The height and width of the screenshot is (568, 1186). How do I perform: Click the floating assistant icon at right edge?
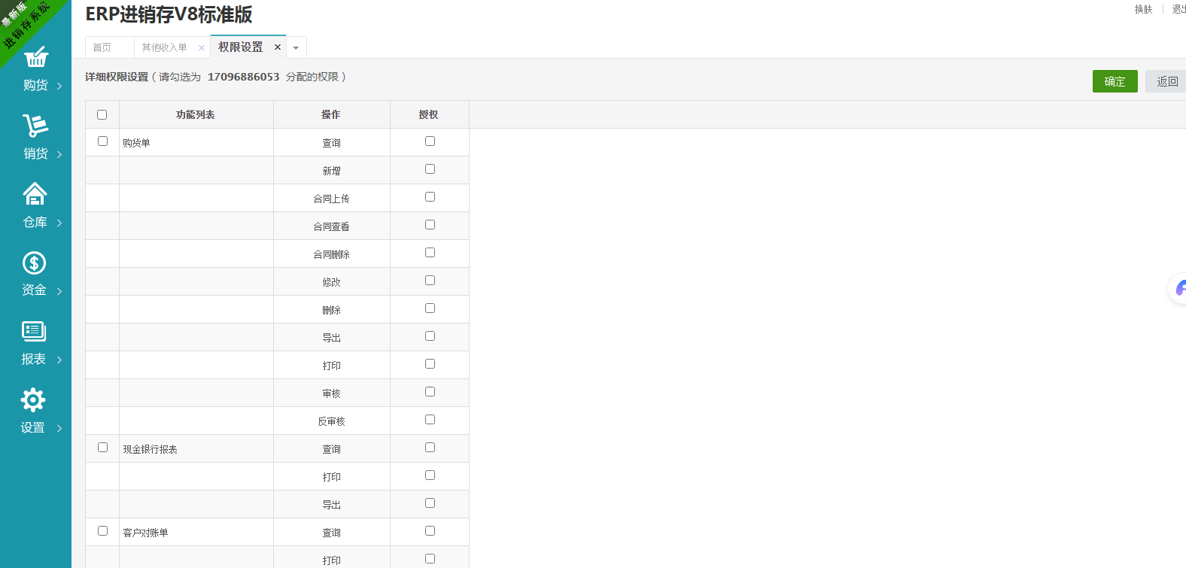click(1178, 288)
